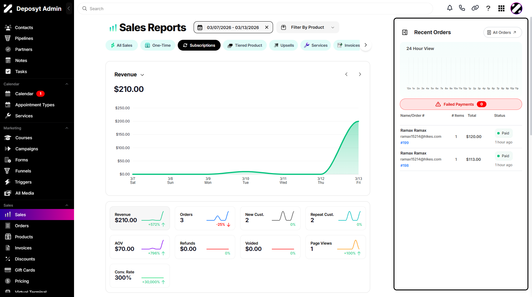Viewport: 532px width, 297px height.
Task: Select the Services sales tab
Action: click(316, 45)
